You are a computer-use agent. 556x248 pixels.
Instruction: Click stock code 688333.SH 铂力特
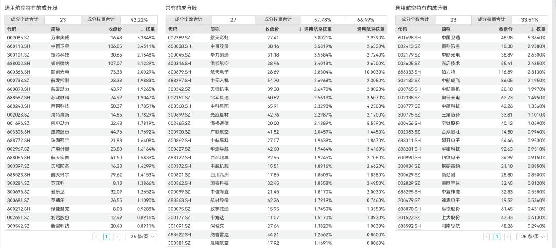[x=409, y=72]
